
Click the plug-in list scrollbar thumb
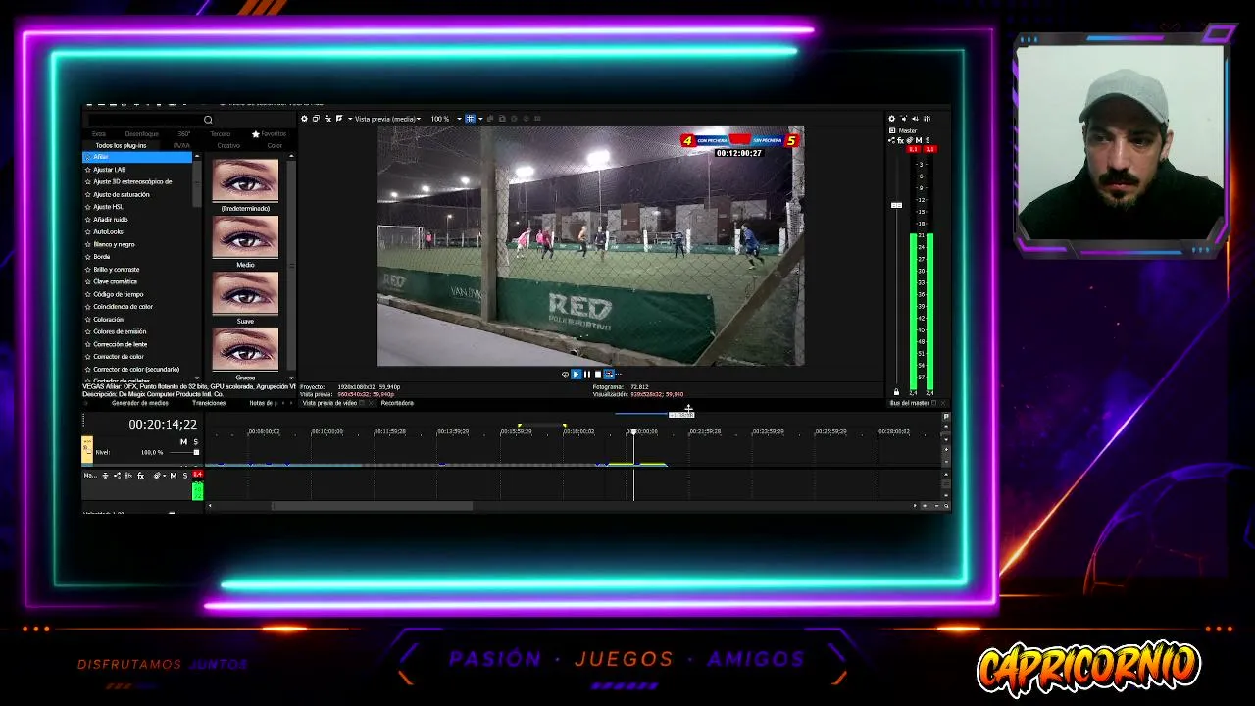[197, 184]
